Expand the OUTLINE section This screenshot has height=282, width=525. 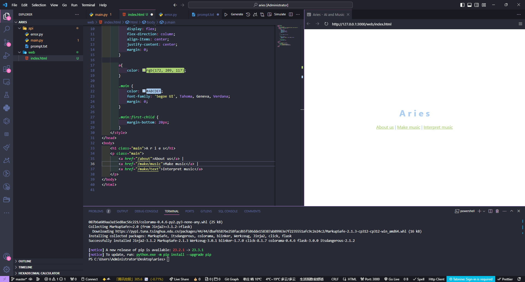(x=48, y=261)
